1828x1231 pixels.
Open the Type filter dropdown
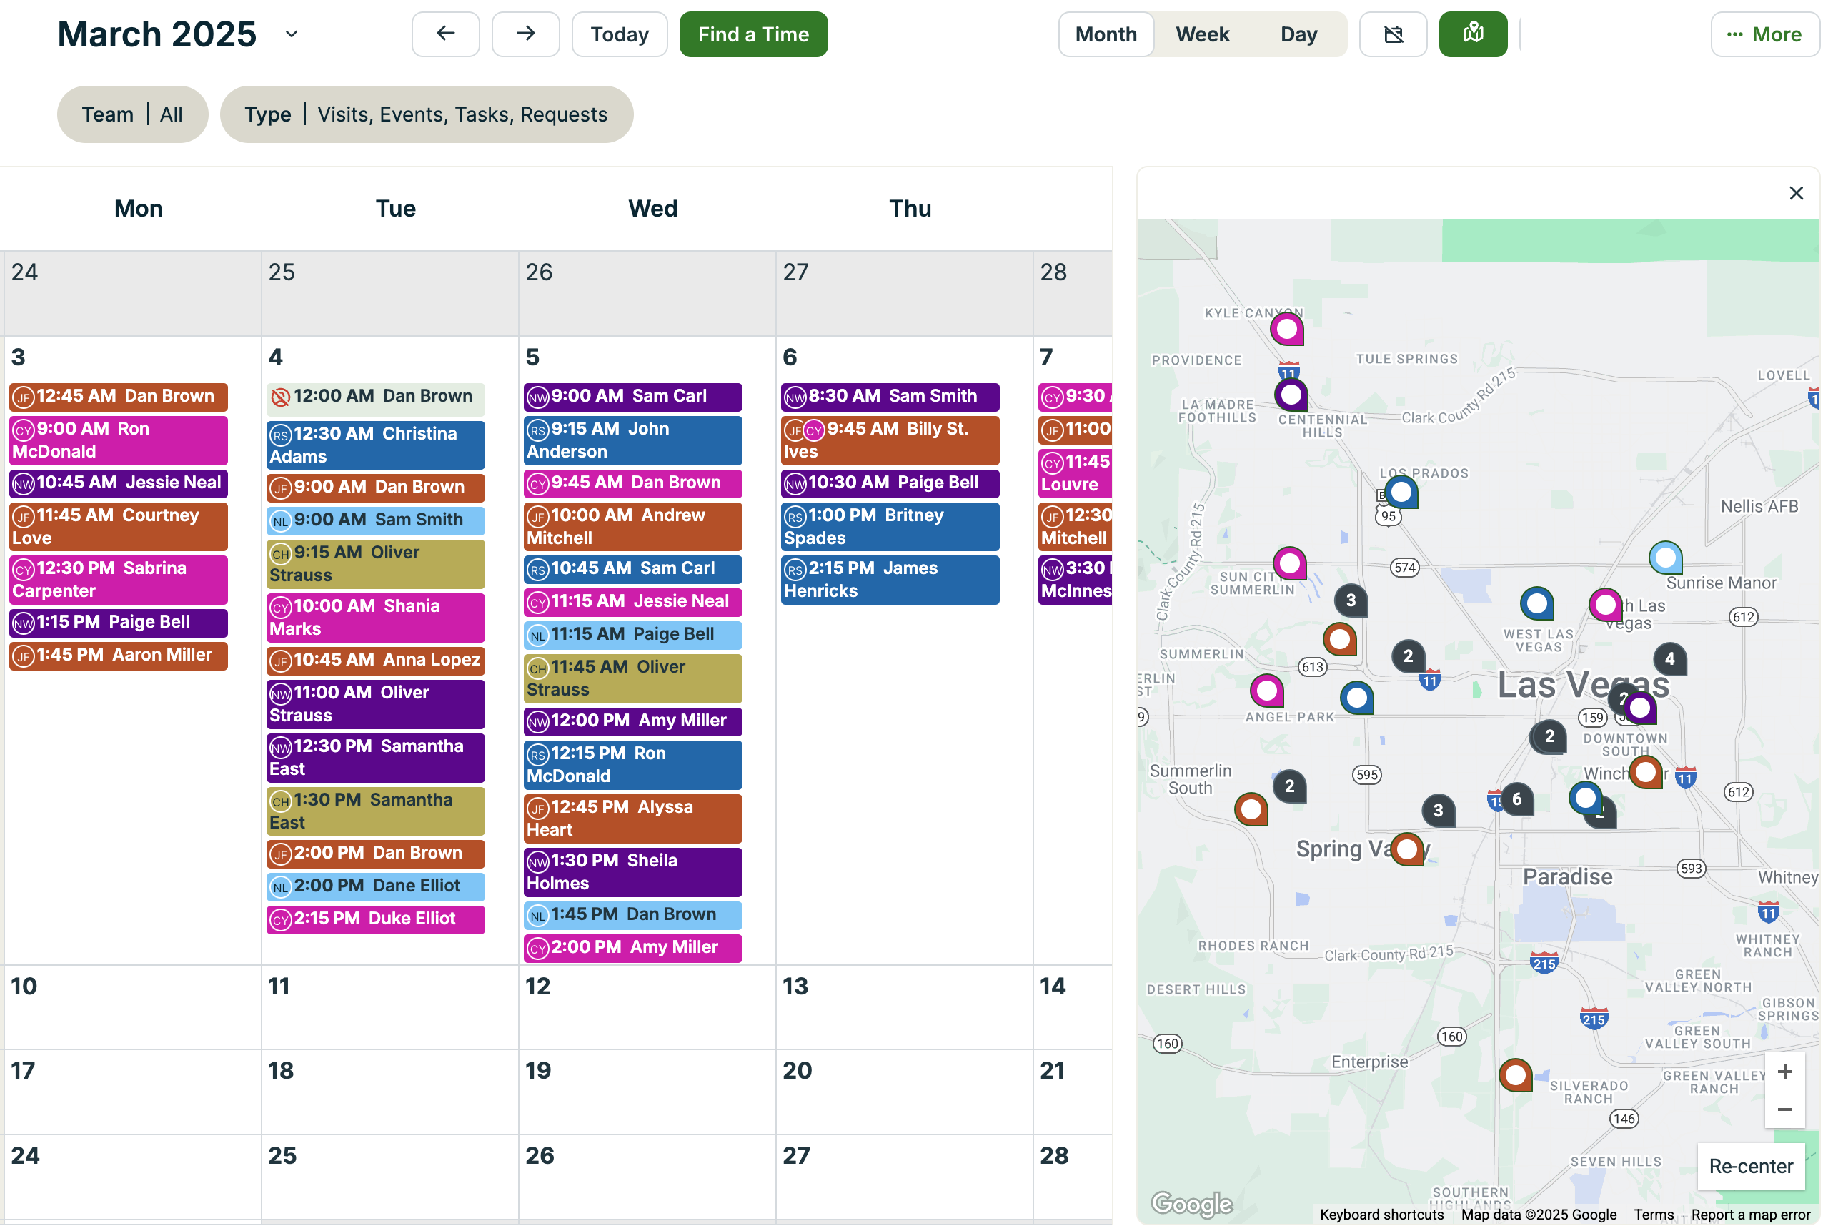pos(426,114)
